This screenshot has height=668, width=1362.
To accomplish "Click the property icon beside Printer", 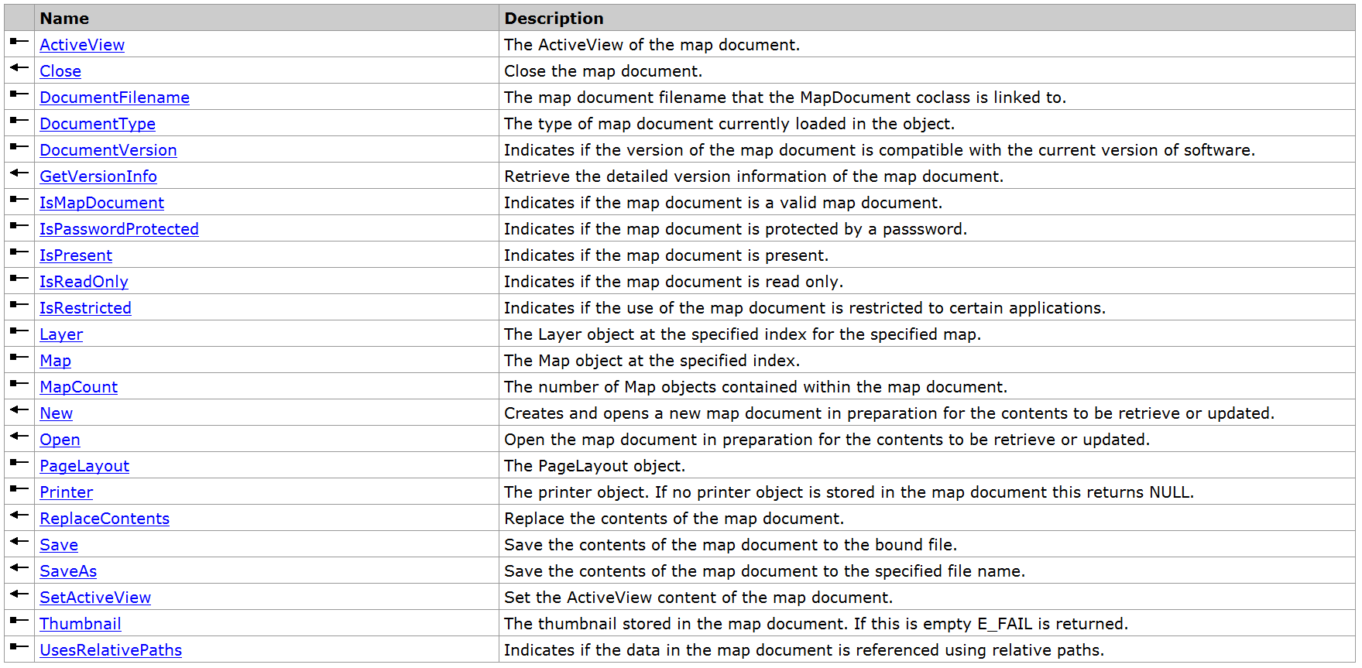I will pyautogui.click(x=19, y=489).
